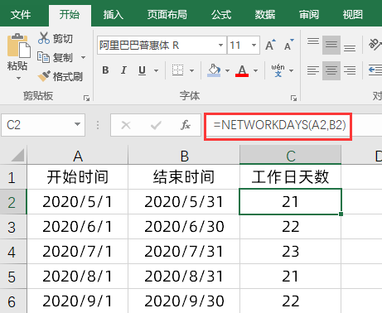The width and height of the screenshot is (382, 313).
Task: Expand the font size dropdown
Action: tap(254, 45)
